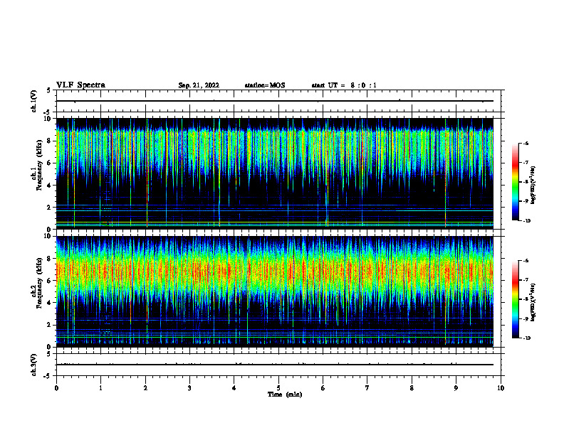Click the '10' tick on Time axis
The width and height of the screenshot is (564, 435).
tap(501, 388)
